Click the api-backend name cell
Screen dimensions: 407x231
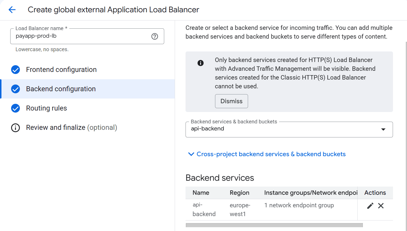(204, 210)
